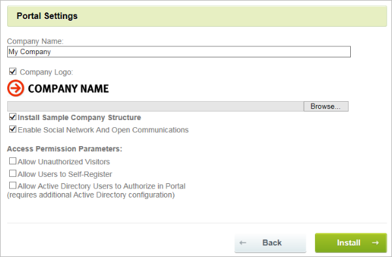Click the Enable Social Network label text
The width and height of the screenshot is (392, 257).
click(x=103, y=130)
